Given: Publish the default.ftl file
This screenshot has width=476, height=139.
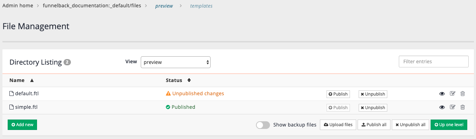Looking at the screenshot, I should pyautogui.click(x=338, y=94).
